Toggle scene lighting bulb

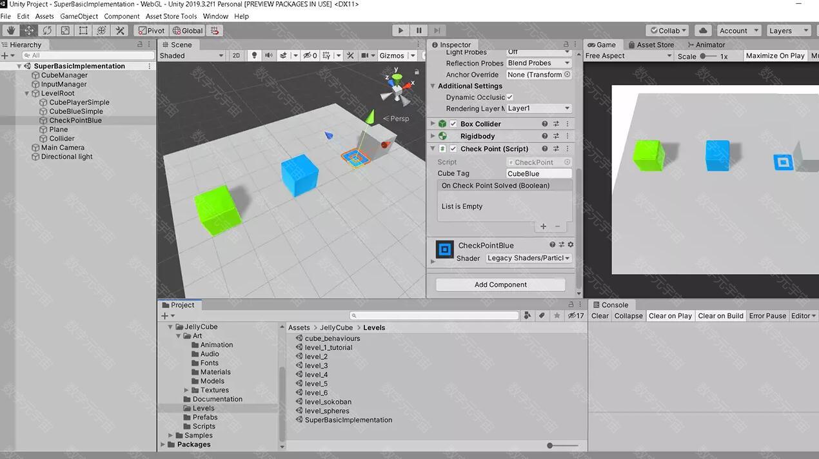254,55
